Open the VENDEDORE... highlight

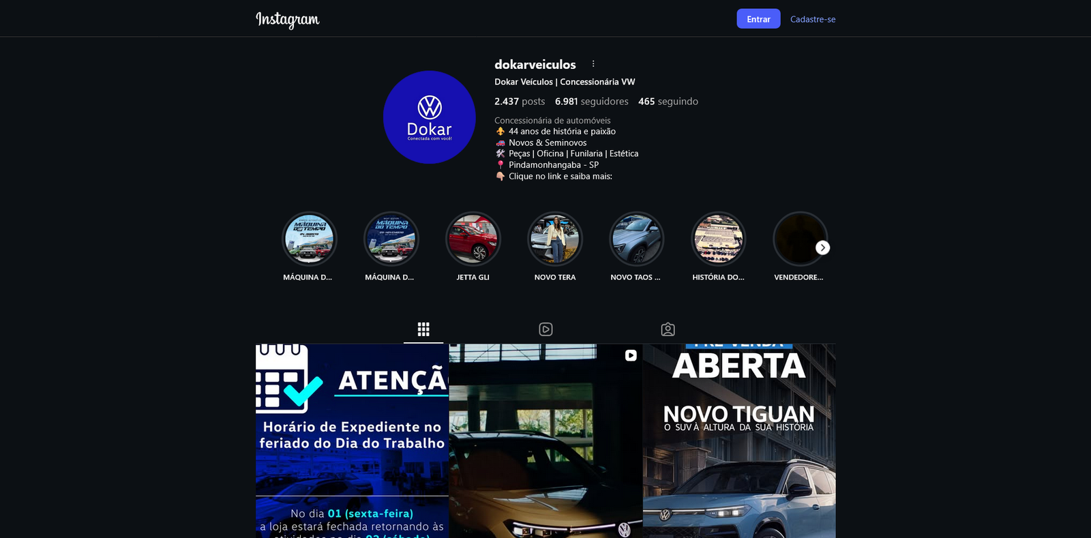800,239
